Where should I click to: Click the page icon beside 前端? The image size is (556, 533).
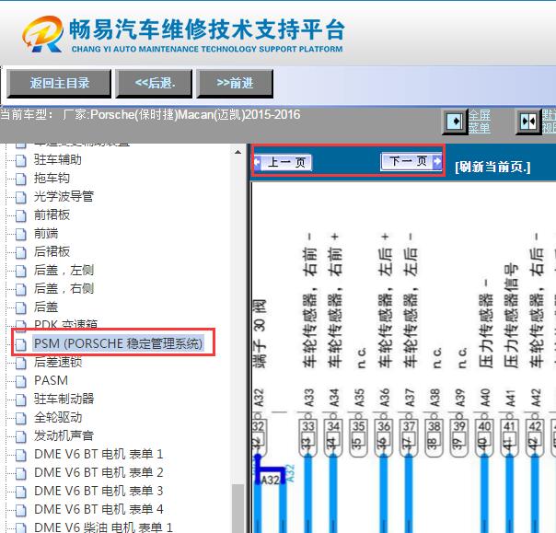pyautogui.click(x=21, y=234)
